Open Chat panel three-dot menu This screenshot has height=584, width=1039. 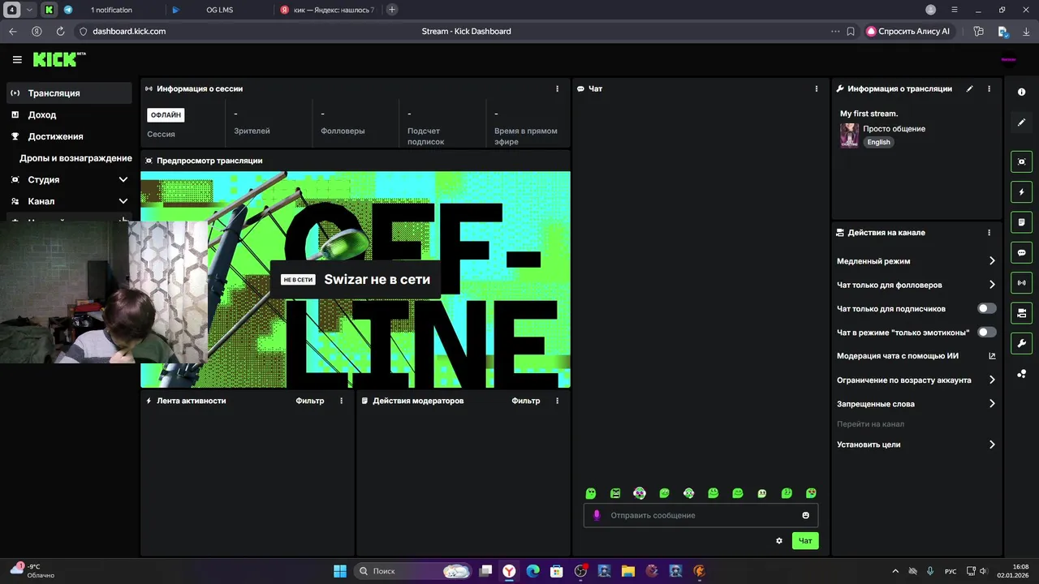[x=817, y=88]
